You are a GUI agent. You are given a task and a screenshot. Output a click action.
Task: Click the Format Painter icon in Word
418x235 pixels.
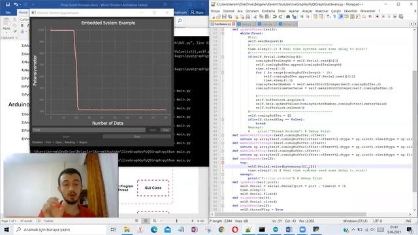pos(15,32)
